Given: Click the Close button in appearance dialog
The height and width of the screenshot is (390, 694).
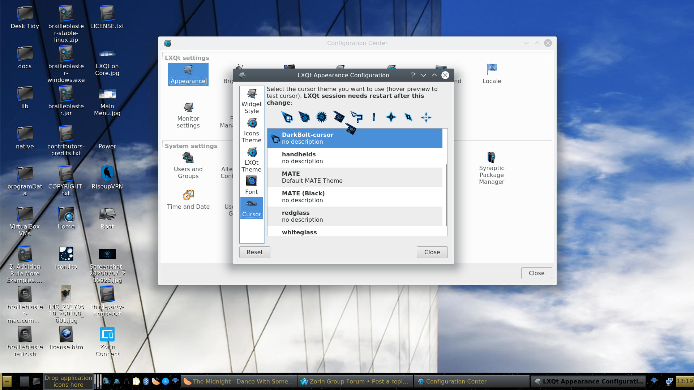Looking at the screenshot, I should pos(431,251).
